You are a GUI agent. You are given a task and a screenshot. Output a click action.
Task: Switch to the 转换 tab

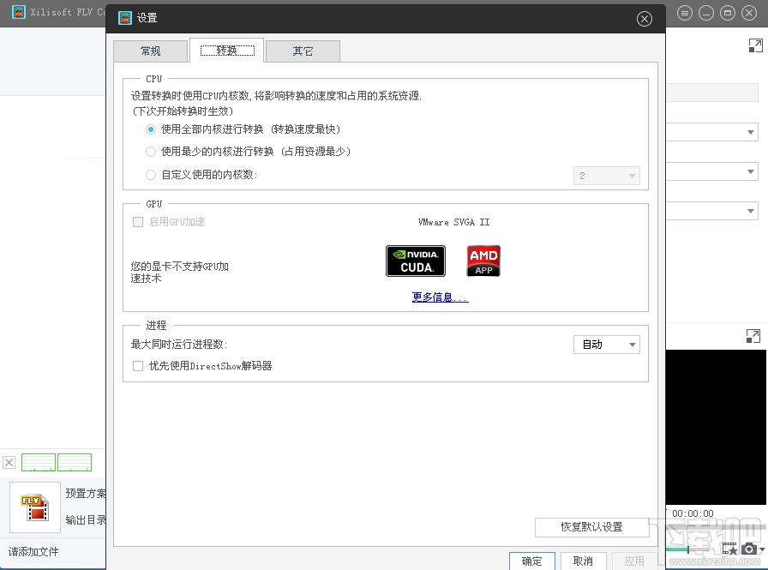(227, 51)
